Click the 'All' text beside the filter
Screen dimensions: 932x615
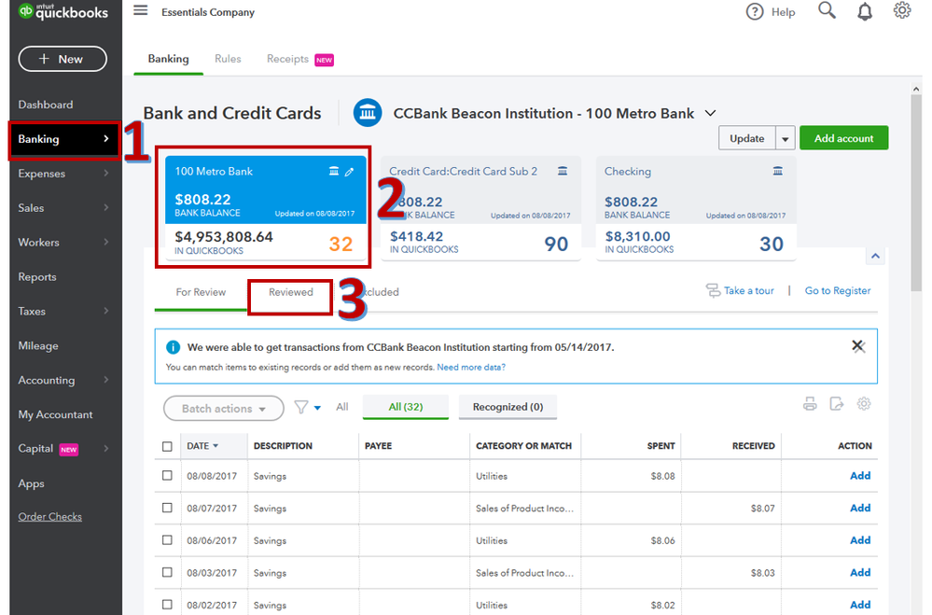tap(341, 407)
